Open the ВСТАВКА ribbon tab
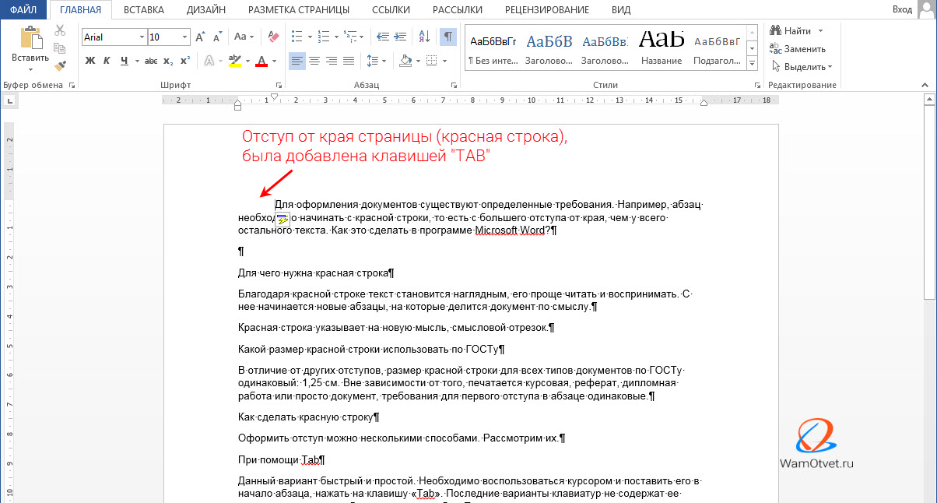 144,9
